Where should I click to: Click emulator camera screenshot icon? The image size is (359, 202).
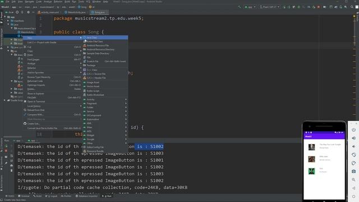[353, 171]
